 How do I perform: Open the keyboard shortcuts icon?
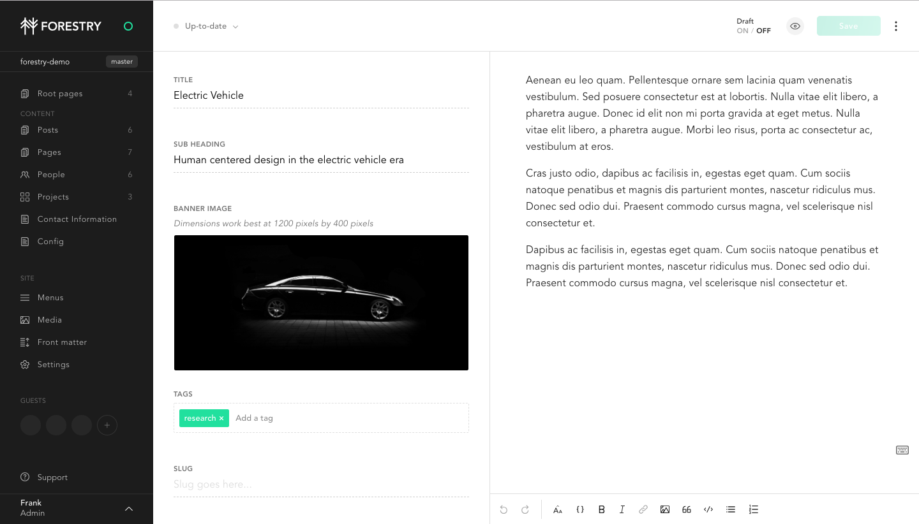902,450
